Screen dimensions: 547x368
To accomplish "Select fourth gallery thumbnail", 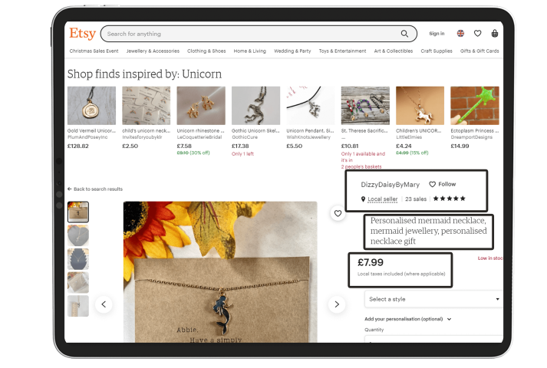I will pos(78,282).
